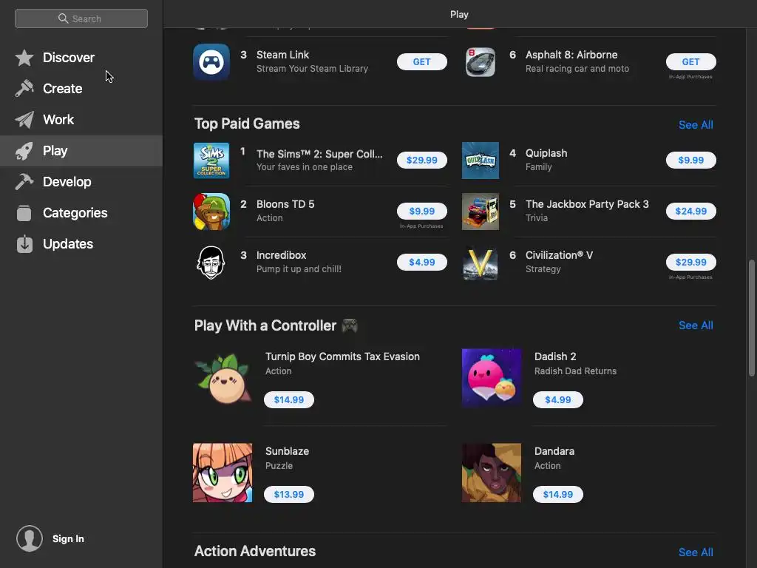757x568 pixels.
Task: Get Asphalt 8: Airborne
Action: (690, 62)
